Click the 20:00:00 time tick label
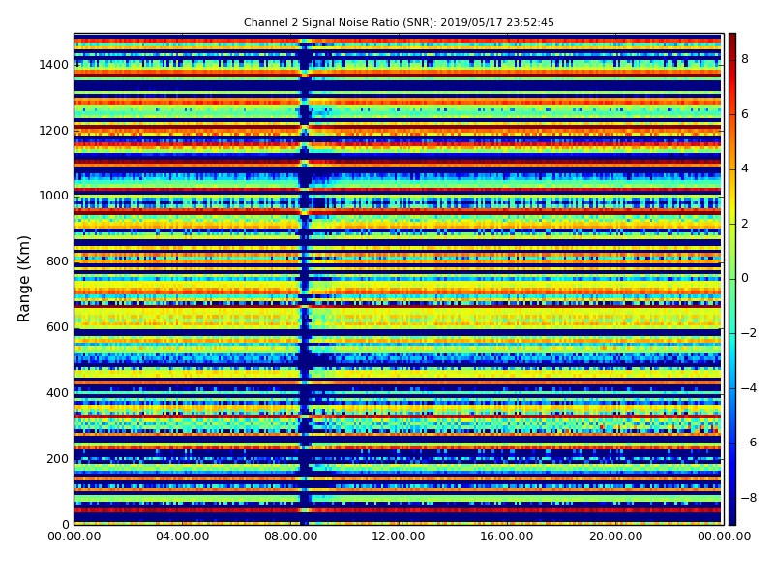The image size is (774, 581). [615, 536]
